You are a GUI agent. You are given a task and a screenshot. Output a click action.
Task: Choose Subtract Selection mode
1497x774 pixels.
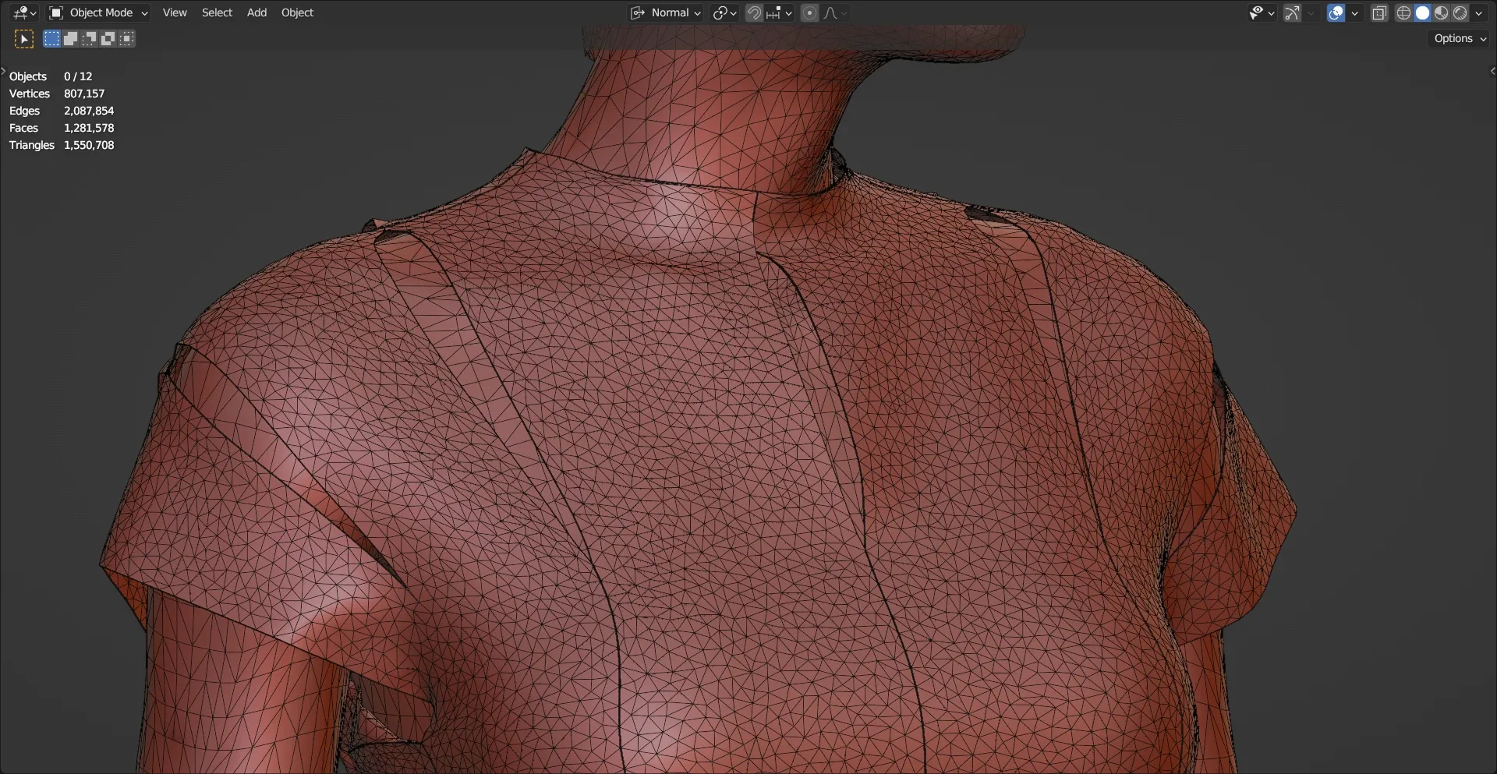coord(89,39)
